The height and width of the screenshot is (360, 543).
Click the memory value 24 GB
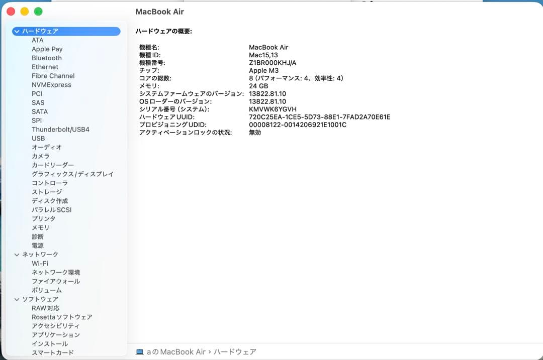tap(258, 86)
